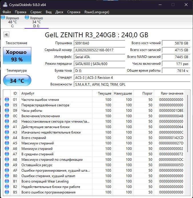
Task: Click raw value 0000000005DC
Action: coord(171,160)
